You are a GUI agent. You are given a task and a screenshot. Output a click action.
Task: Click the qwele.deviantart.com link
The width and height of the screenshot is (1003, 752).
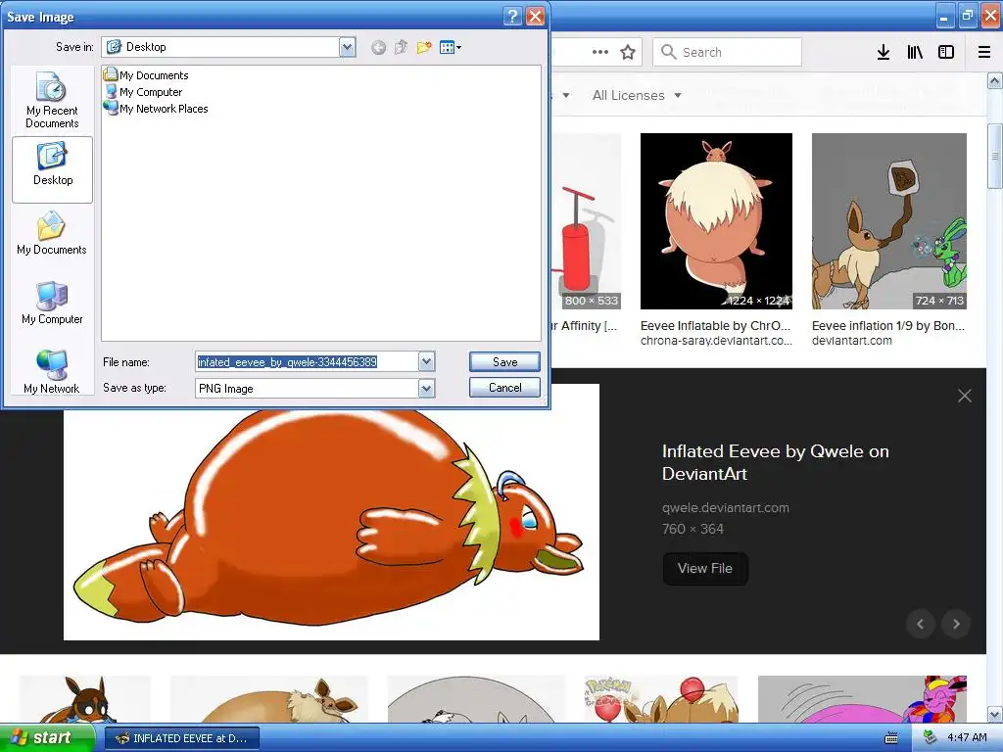[x=726, y=508]
